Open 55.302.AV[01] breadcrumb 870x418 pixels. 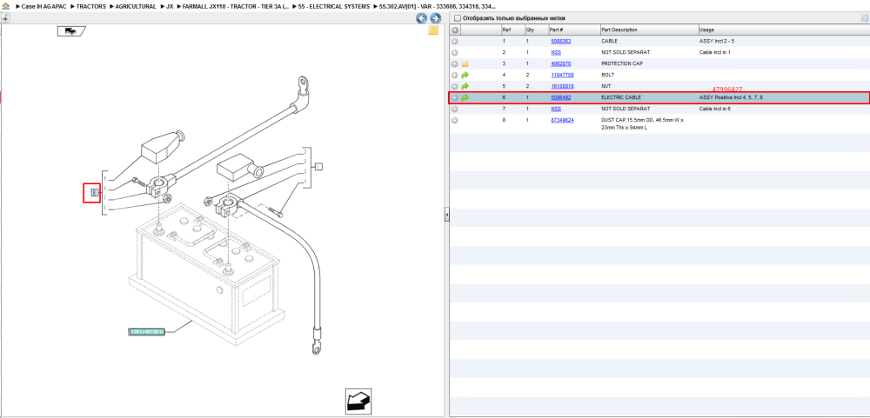click(438, 6)
